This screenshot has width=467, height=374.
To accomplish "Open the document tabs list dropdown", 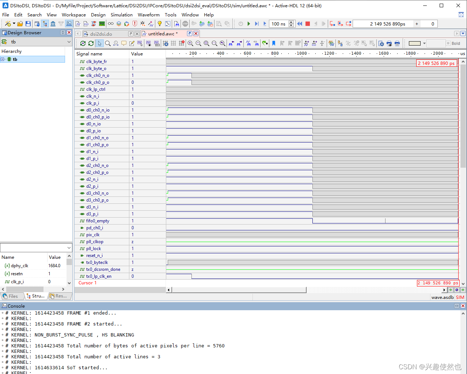I will [x=463, y=34].
